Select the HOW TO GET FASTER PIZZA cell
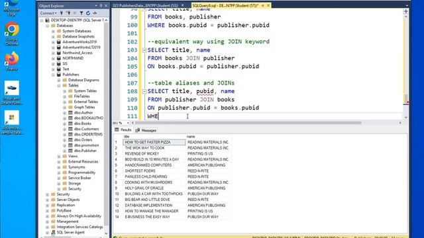Image resolution: width=424 pixels, height=238 pixels. click(x=154, y=142)
